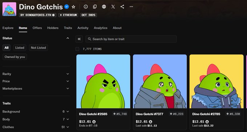Screen dimensions: 247x132
Task: Open creator DINOGOTCHIS.ETH profile link
Action: click(x=37, y=15)
